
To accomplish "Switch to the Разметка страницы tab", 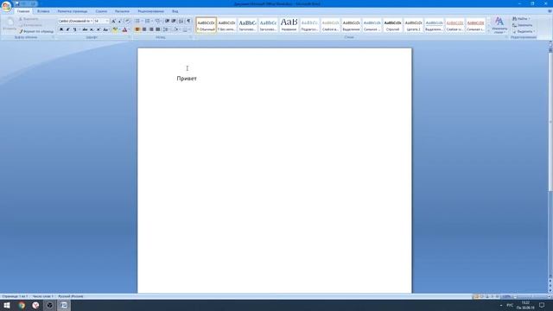I will (x=73, y=11).
